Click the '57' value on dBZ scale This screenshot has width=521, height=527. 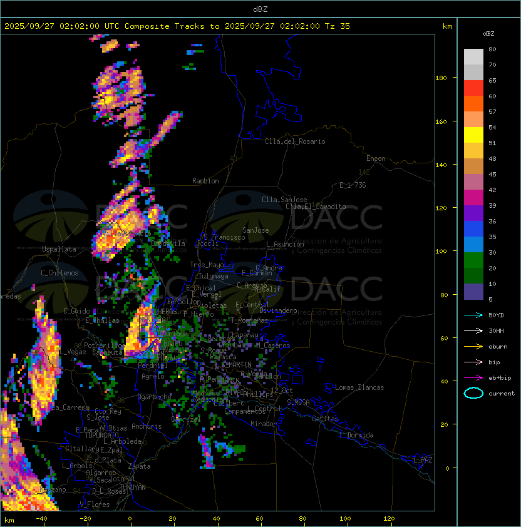pyautogui.click(x=492, y=111)
